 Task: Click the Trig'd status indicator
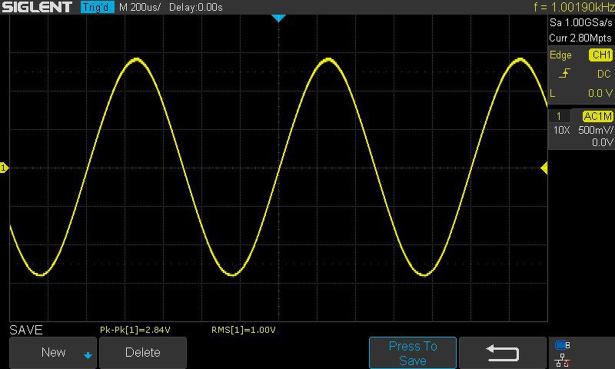[x=97, y=7]
